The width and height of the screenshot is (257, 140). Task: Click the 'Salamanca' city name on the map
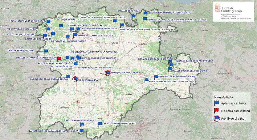[65, 108]
